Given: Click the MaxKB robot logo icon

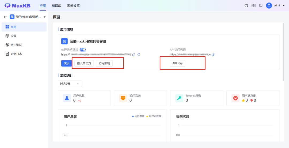Looking at the screenshot, I should (x=7, y=6).
